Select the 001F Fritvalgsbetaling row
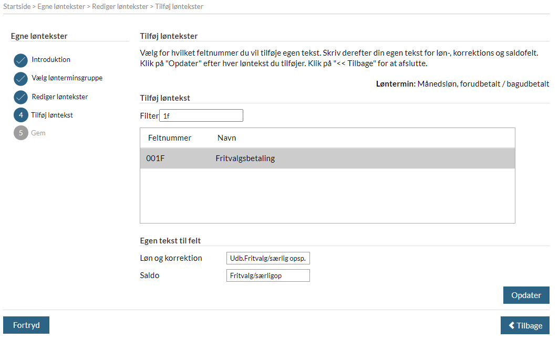The height and width of the screenshot is (340, 559). click(327, 158)
